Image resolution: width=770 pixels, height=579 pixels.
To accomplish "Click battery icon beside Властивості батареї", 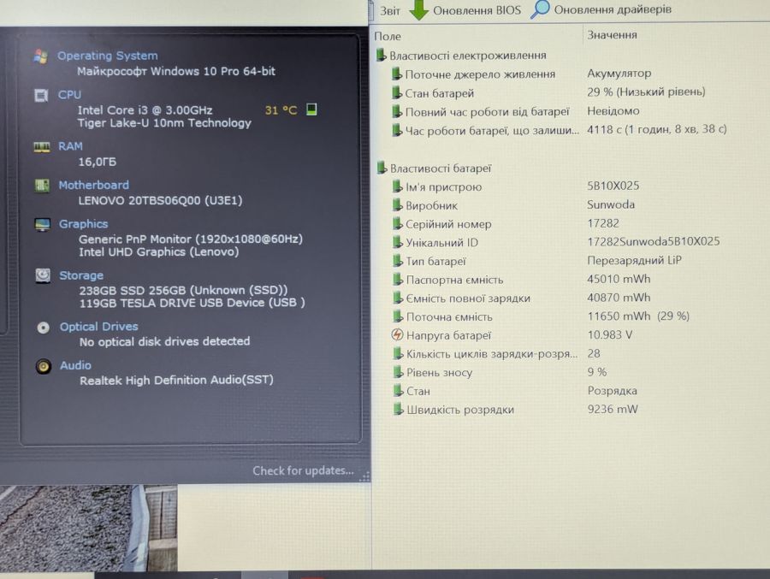I will point(382,168).
